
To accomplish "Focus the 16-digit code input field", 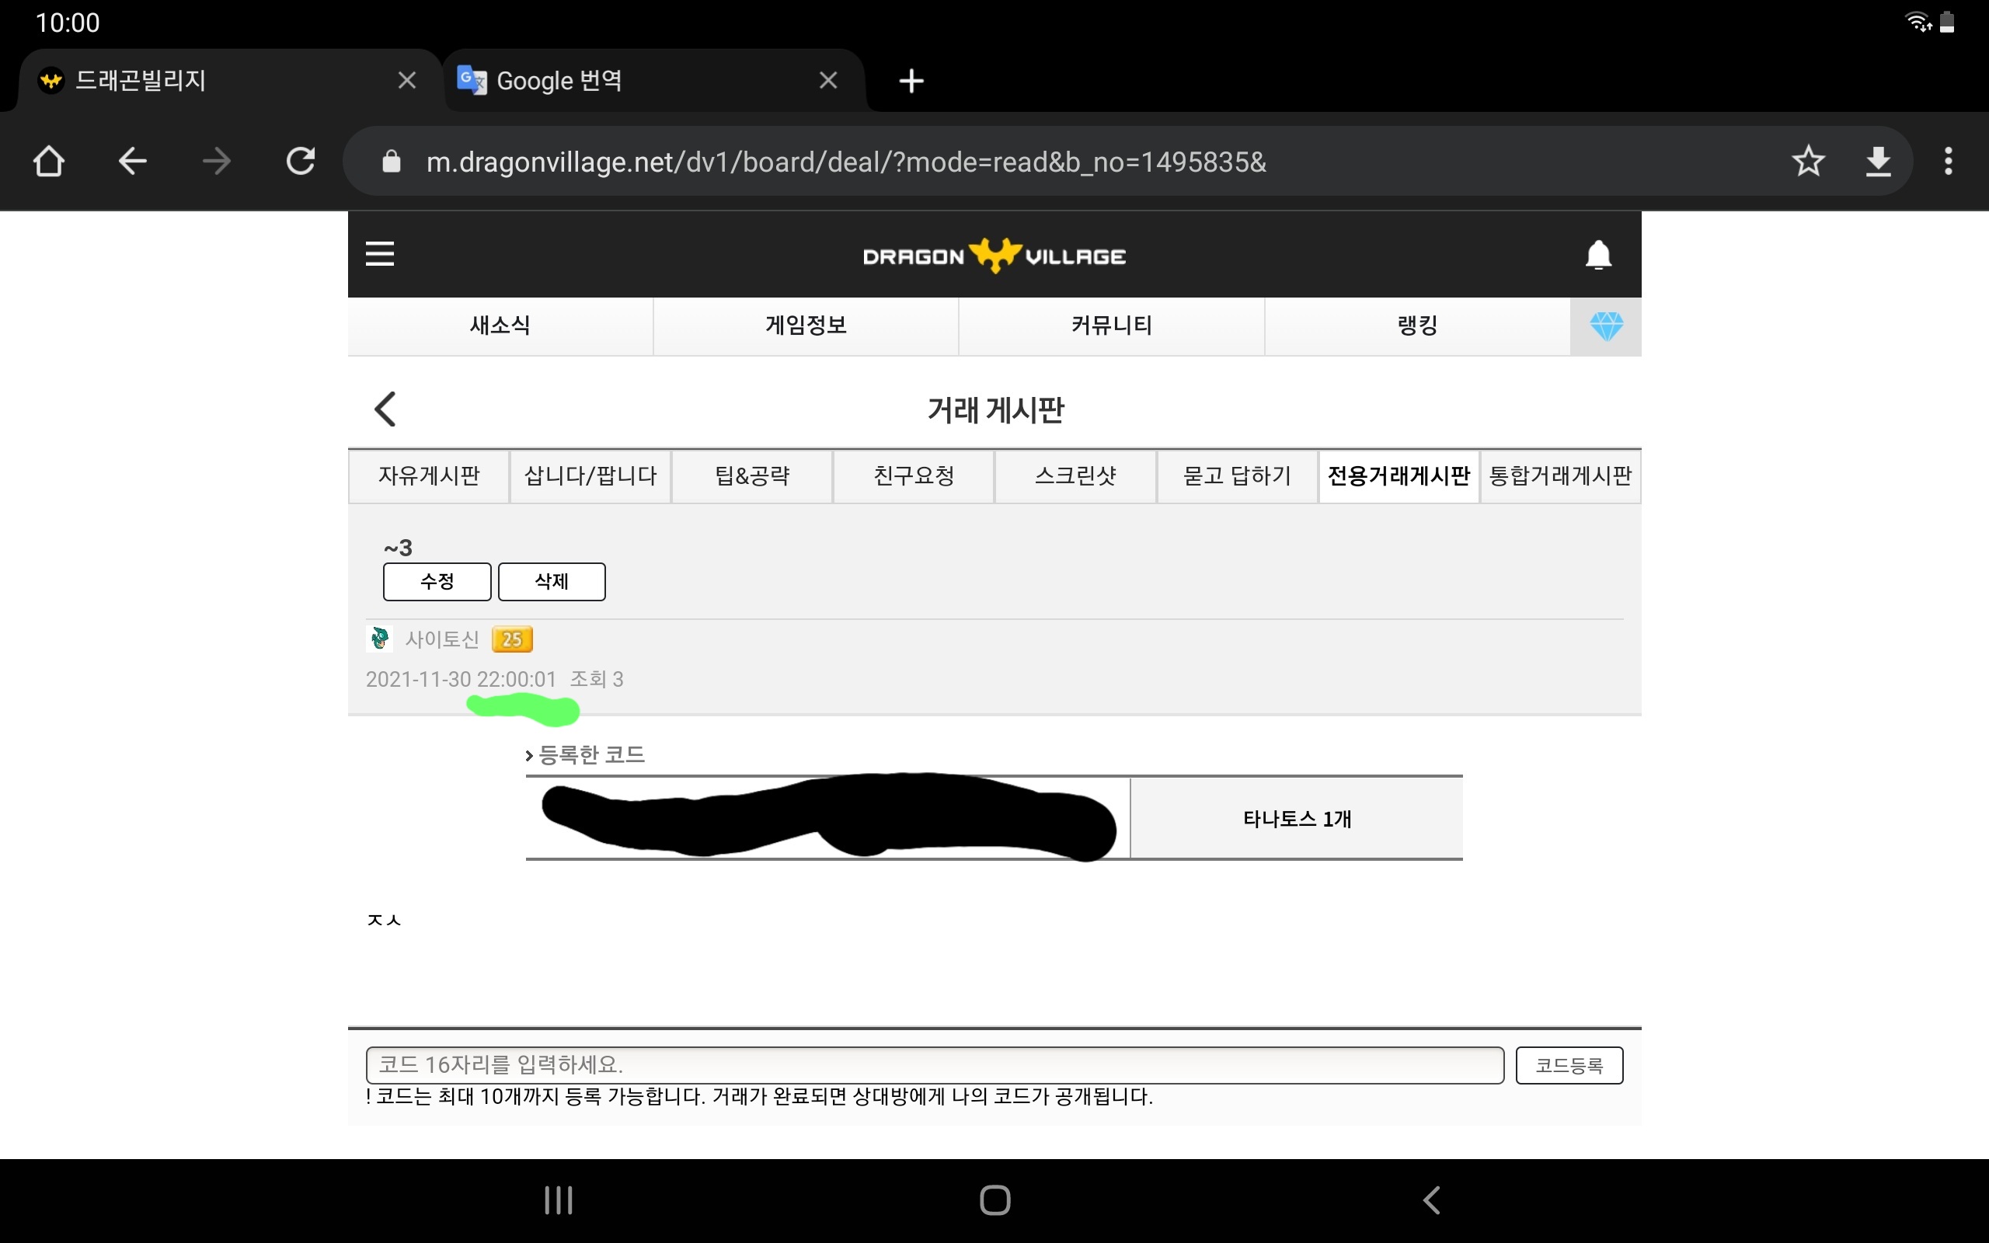I will [934, 1064].
